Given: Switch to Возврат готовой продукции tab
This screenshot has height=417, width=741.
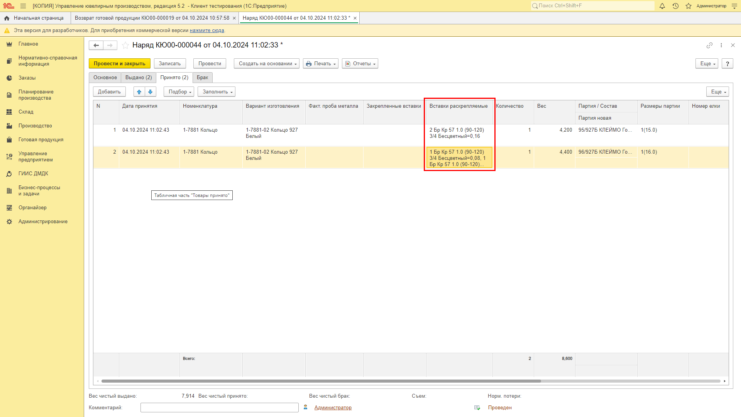Looking at the screenshot, I should click(152, 18).
